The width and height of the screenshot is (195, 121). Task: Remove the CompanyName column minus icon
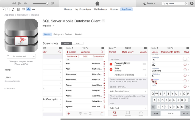(111, 64)
